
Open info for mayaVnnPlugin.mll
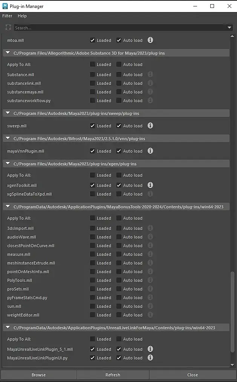(x=150, y=151)
